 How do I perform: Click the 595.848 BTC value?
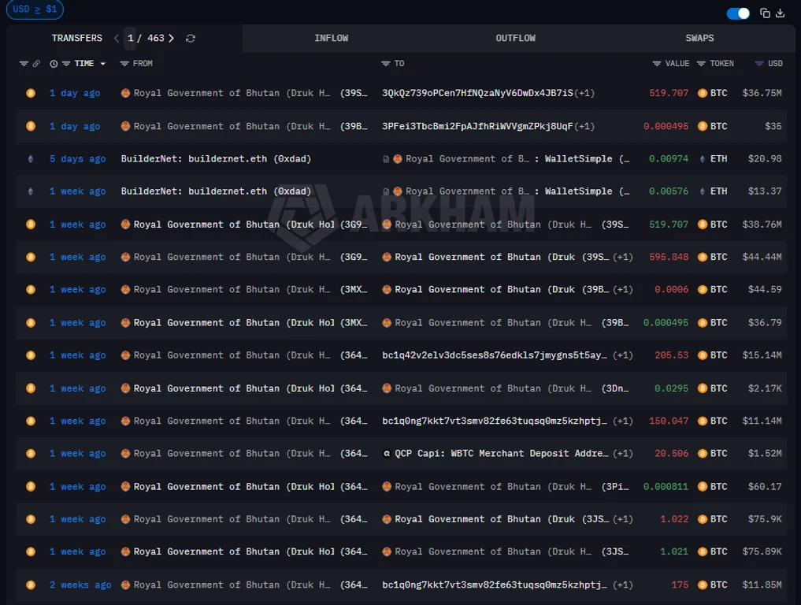669,257
